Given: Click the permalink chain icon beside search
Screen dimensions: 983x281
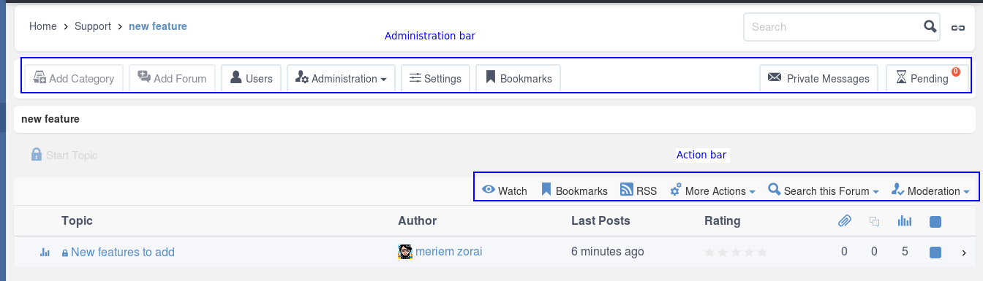Looking at the screenshot, I should (957, 28).
